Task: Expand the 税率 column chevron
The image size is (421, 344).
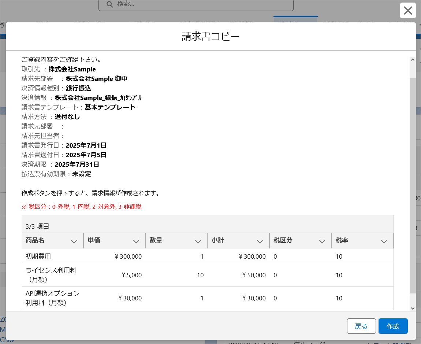Action: tap(384, 241)
